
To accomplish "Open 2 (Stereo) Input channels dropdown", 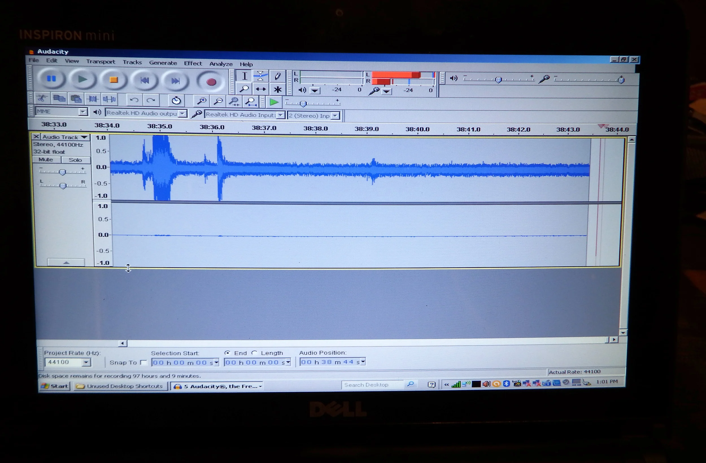I will click(x=335, y=116).
